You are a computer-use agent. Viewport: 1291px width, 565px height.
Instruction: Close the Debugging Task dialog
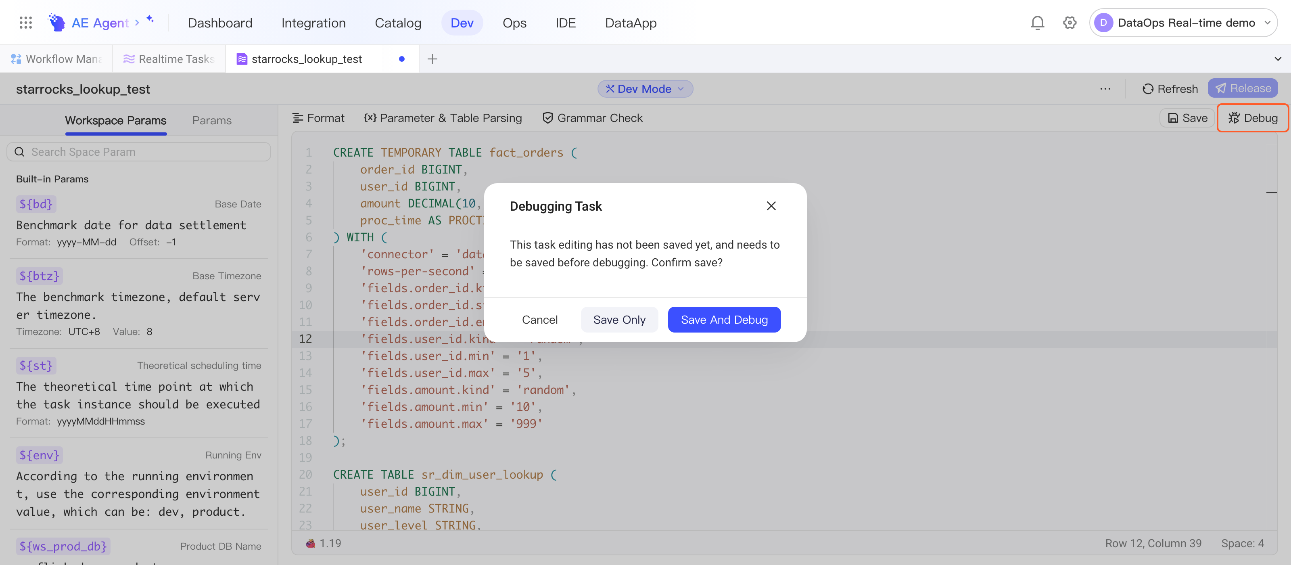point(771,206)
